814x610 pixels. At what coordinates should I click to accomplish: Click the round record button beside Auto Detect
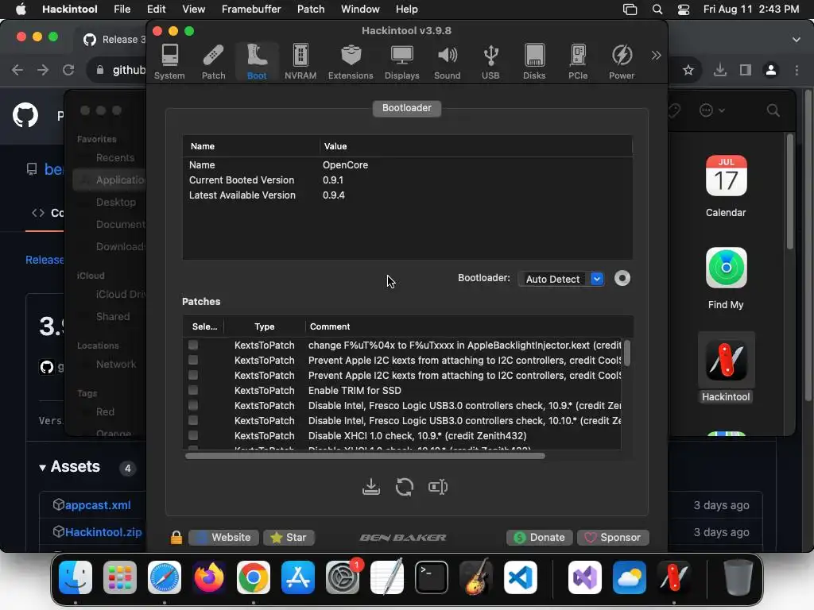point(622,279)
